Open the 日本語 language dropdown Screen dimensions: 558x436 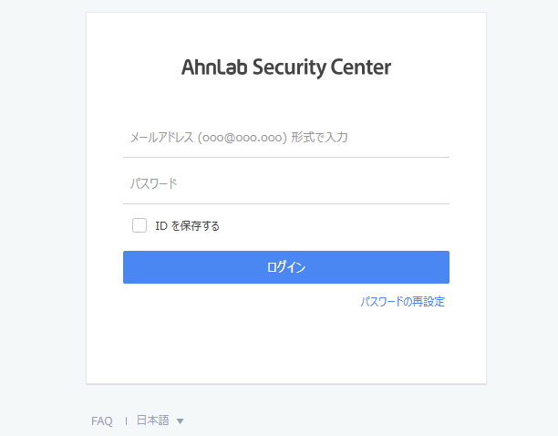(160, 420)
